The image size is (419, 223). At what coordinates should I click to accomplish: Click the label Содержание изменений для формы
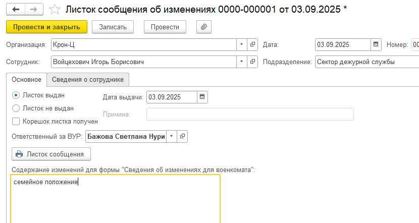pos(133,170)
